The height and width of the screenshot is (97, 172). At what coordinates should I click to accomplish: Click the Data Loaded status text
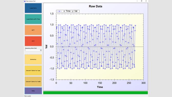pyautogui.click(x=28, y=96)
